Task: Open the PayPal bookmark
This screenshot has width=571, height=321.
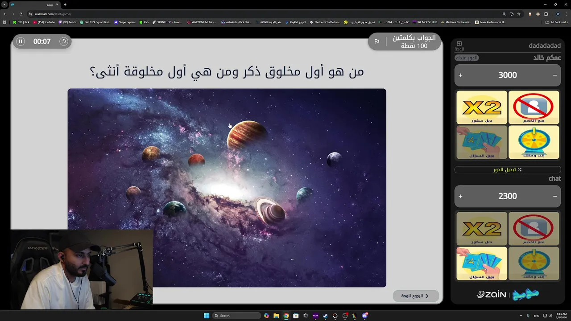Action: click(x=296, y=22)
